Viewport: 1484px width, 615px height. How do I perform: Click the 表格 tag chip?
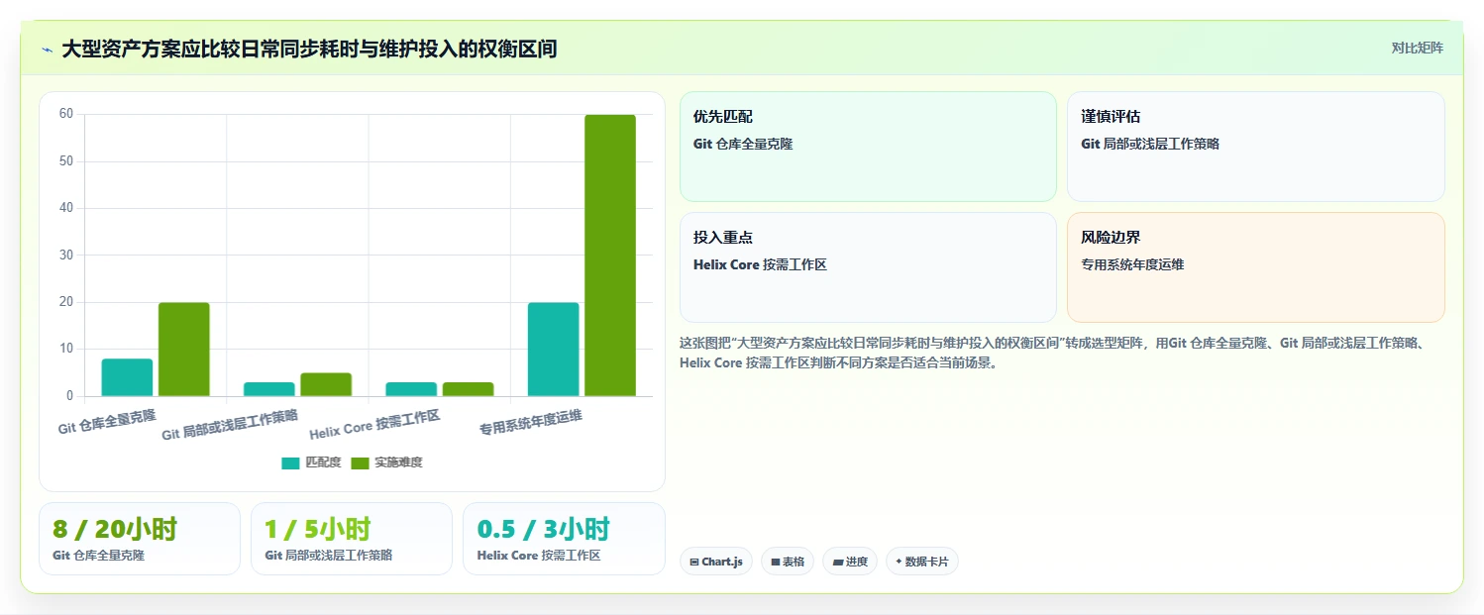788,562
